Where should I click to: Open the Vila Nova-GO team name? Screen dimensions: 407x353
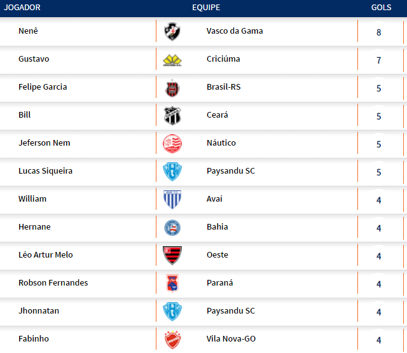pyautogui.click(x=231, y=339)
